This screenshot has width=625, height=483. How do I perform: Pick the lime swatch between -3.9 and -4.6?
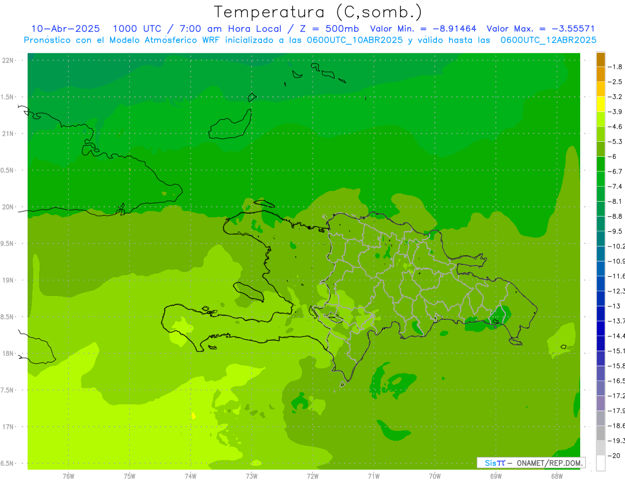click(601, 119)
